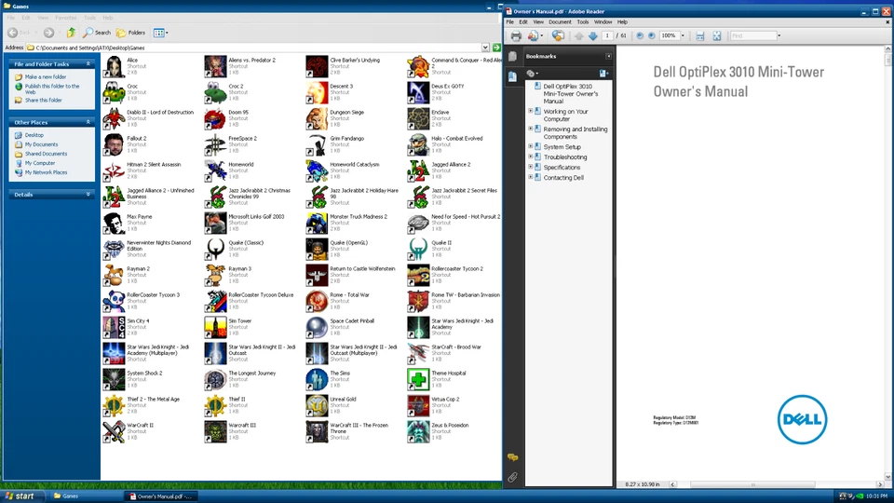Click the collaborate icon in the Adobe Reader toolbar

(558, 36)
